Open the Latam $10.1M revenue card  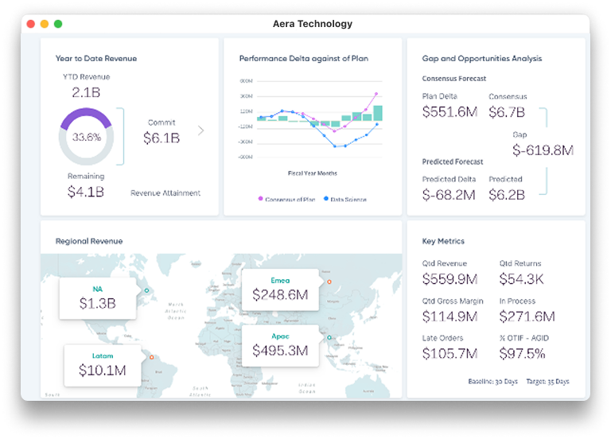[x=103, y=365]
